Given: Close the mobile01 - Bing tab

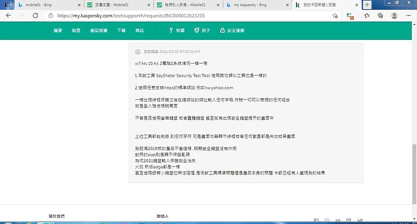Looking at the screenshot, I should click(79, 5).
